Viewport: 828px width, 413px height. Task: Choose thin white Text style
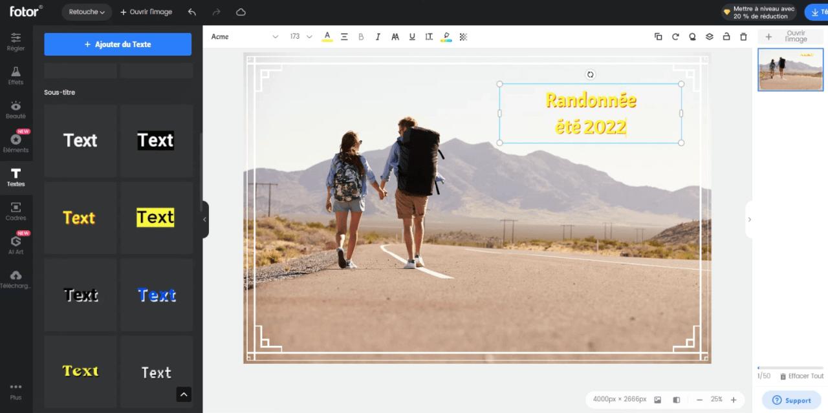point(157,372)
